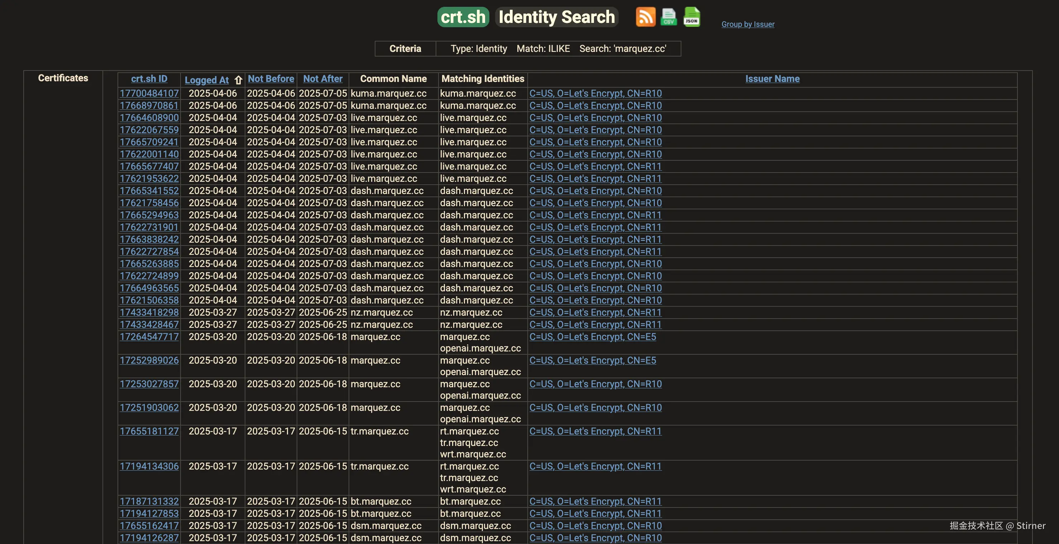
Task: Download results as CSV file icon
Action: [669, 17]
